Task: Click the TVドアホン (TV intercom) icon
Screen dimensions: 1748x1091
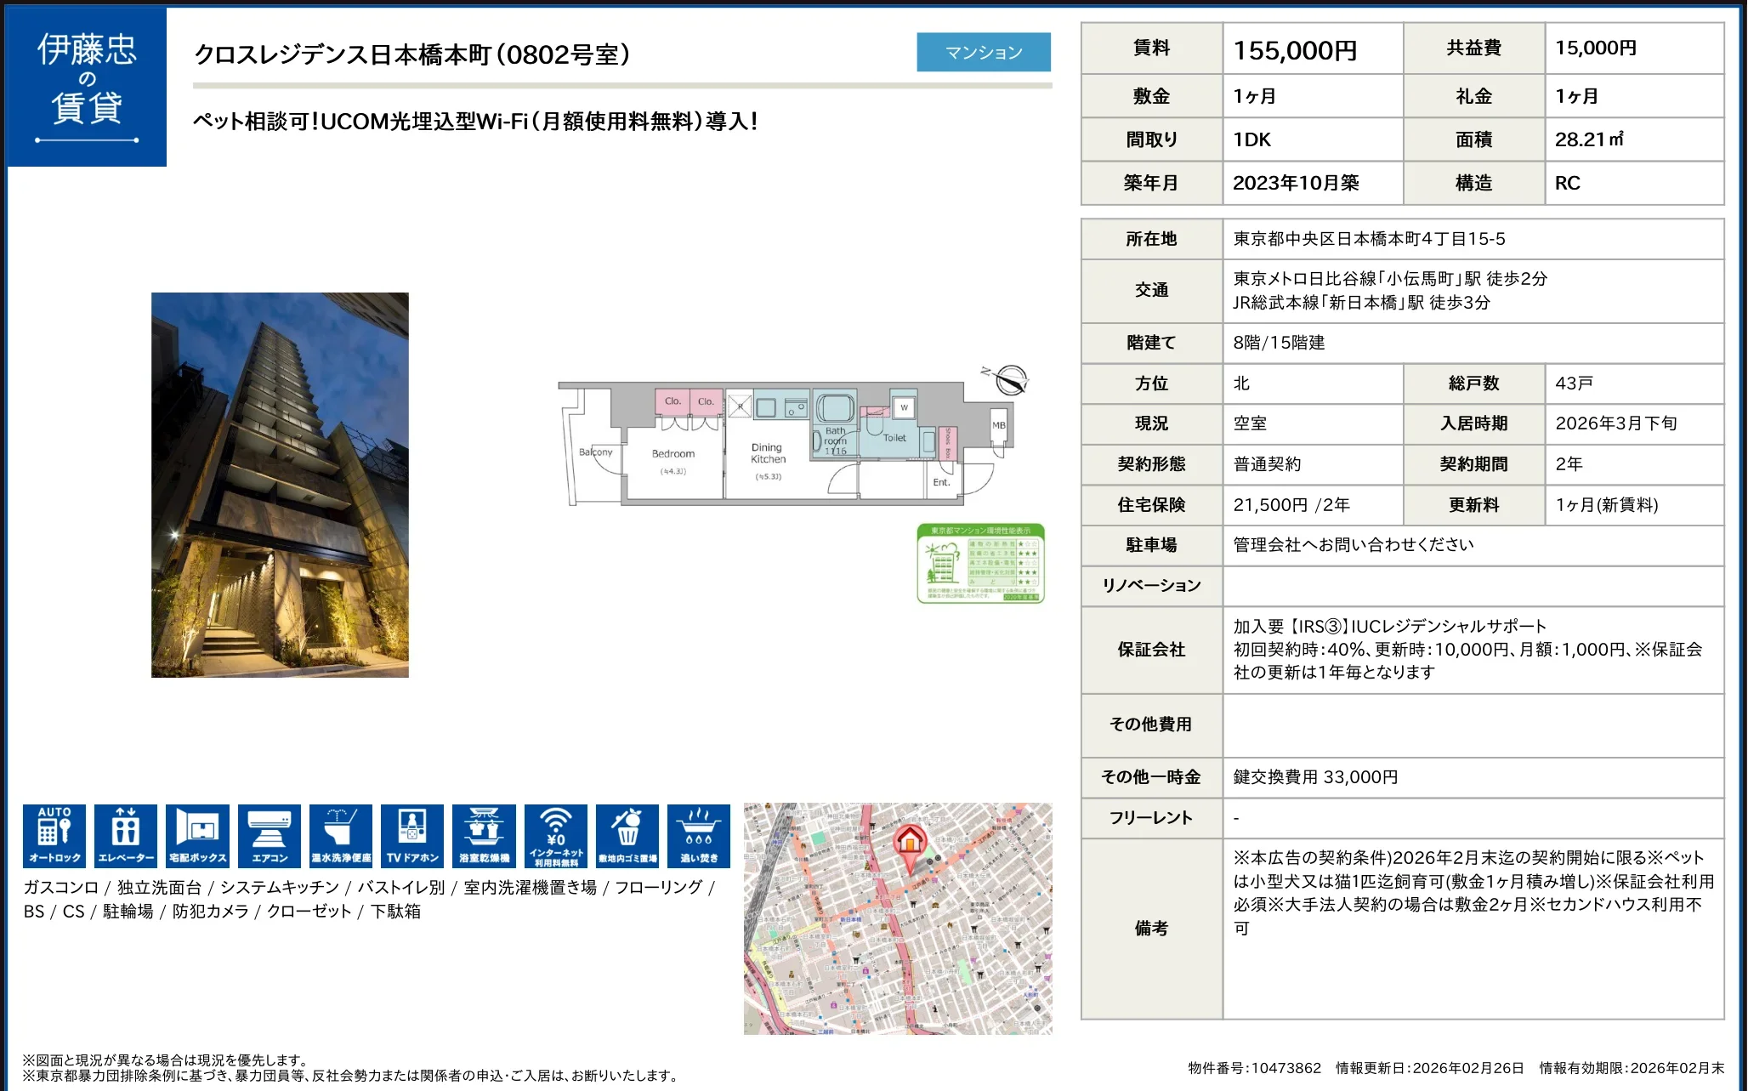Action: click(411, 835)
